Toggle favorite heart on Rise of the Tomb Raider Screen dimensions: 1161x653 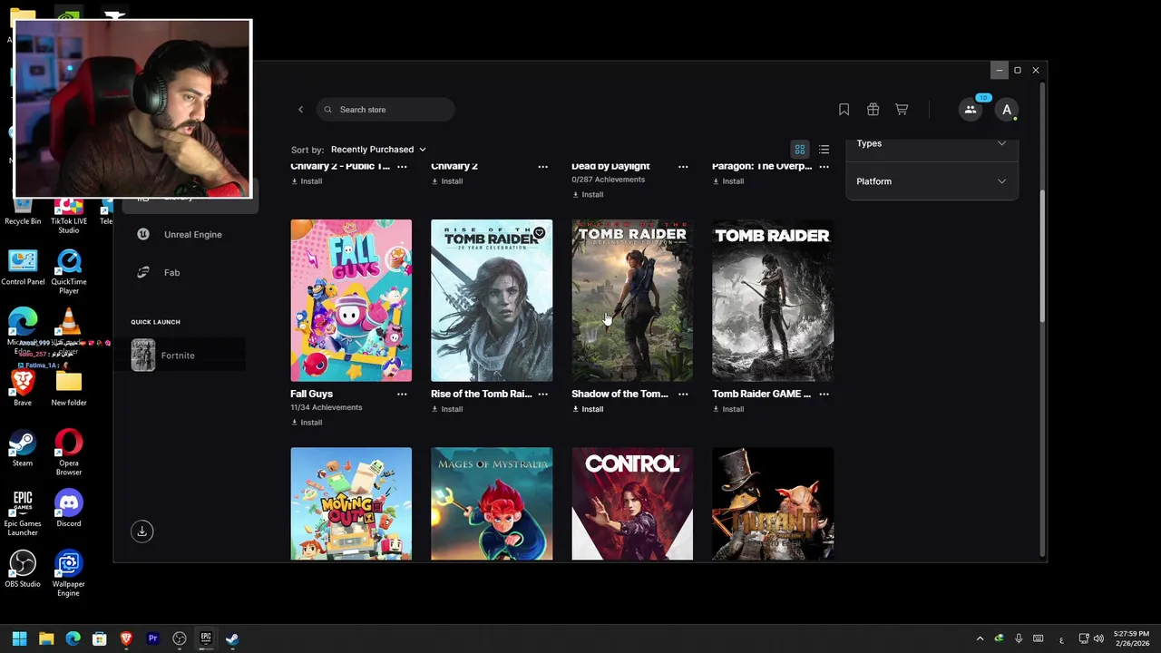click(x=539, y=234)
